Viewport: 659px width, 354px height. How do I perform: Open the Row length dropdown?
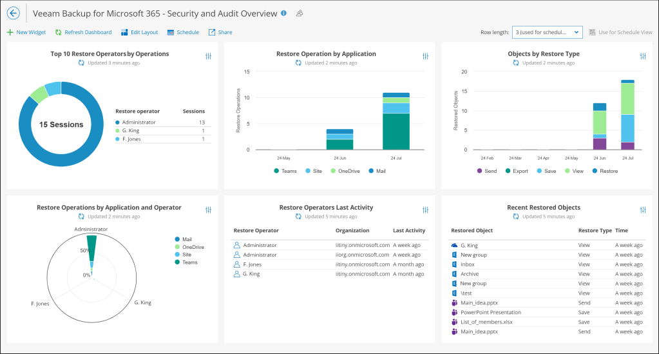(547, 32)
